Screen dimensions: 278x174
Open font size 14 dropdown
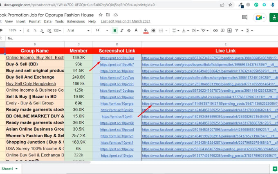coord(102,30)
